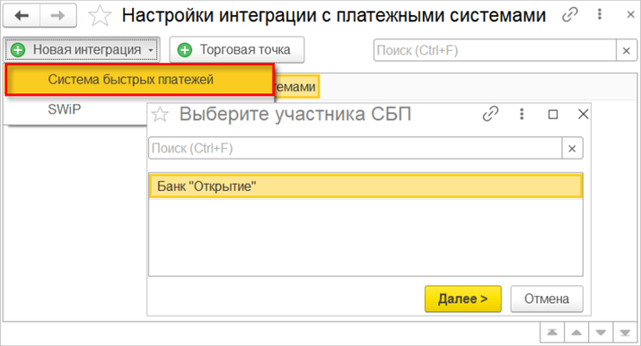This screenshot has width=641, height=346.
Task: Add main window to favorites star
Action: pos(100,16)
